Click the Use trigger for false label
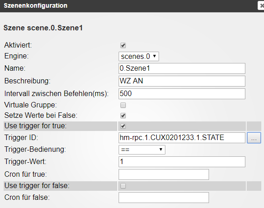 click(37, 186)
